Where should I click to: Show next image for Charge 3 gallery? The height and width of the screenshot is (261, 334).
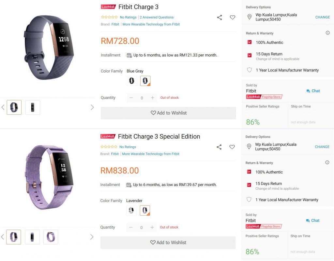(x=92, y=107)
